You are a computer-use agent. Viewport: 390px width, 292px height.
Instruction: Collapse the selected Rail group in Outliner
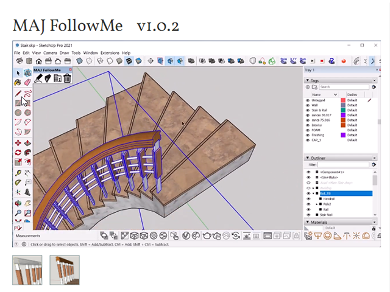click(x=313, y=193)
